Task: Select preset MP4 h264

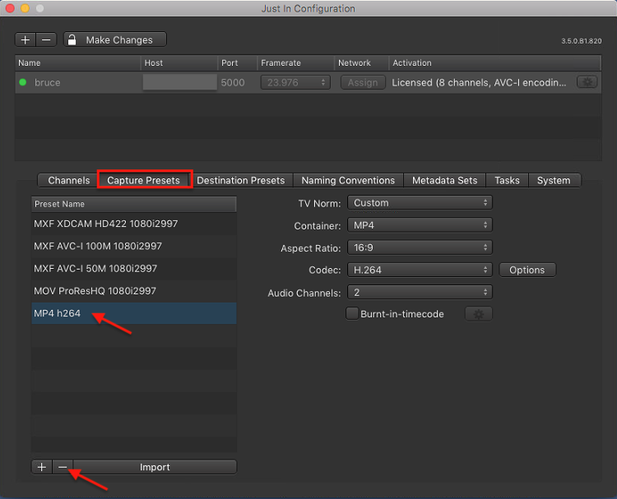Action: pos(134,313)
